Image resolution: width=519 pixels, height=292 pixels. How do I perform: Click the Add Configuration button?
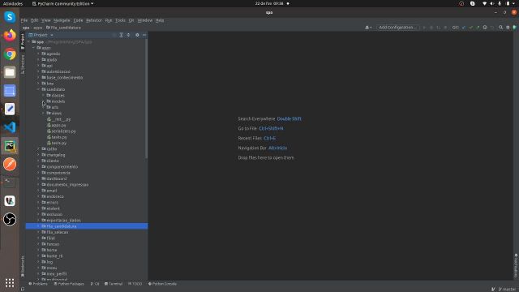click(x=397, y=27)
